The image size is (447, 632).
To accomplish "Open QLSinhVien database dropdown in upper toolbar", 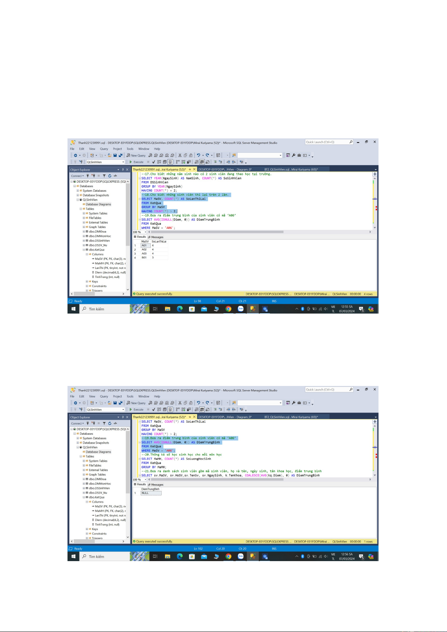I will [x=123, y=162].
